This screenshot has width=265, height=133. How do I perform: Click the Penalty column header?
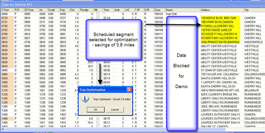[x=86, y=10]
